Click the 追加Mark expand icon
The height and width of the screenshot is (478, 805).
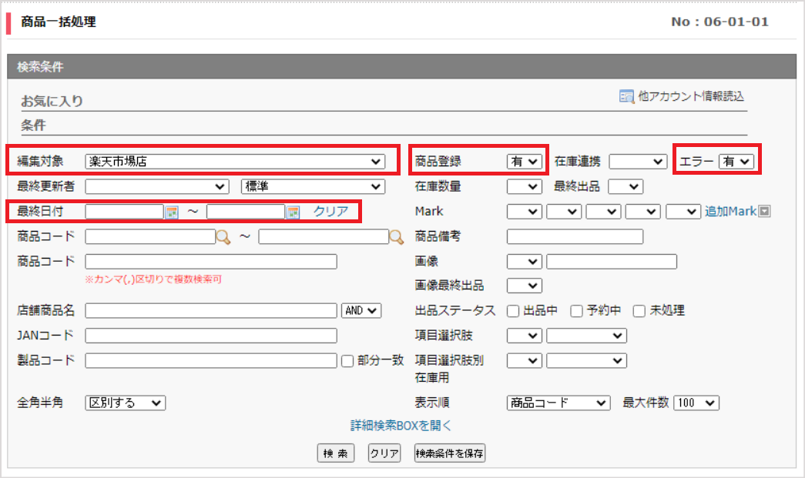click(764, 212)
